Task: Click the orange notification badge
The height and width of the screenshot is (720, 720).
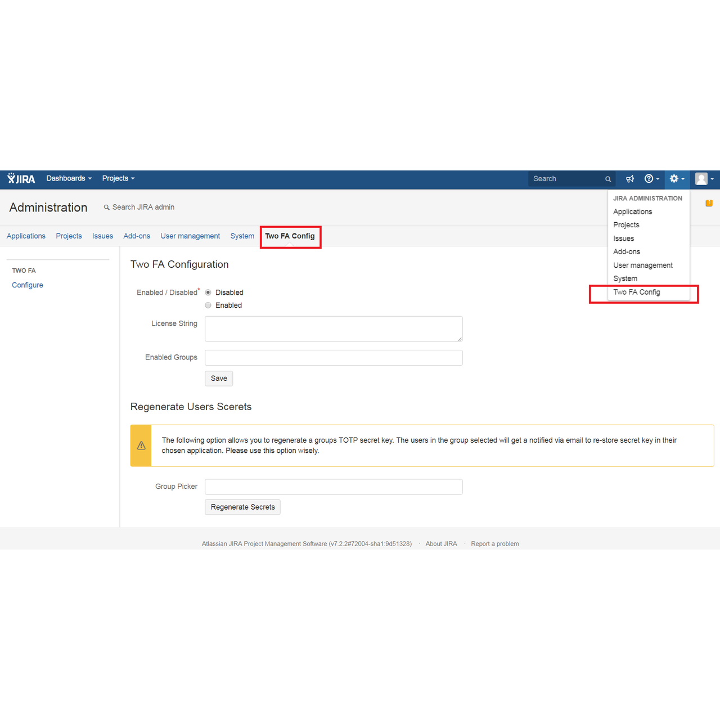Action: 709,202
